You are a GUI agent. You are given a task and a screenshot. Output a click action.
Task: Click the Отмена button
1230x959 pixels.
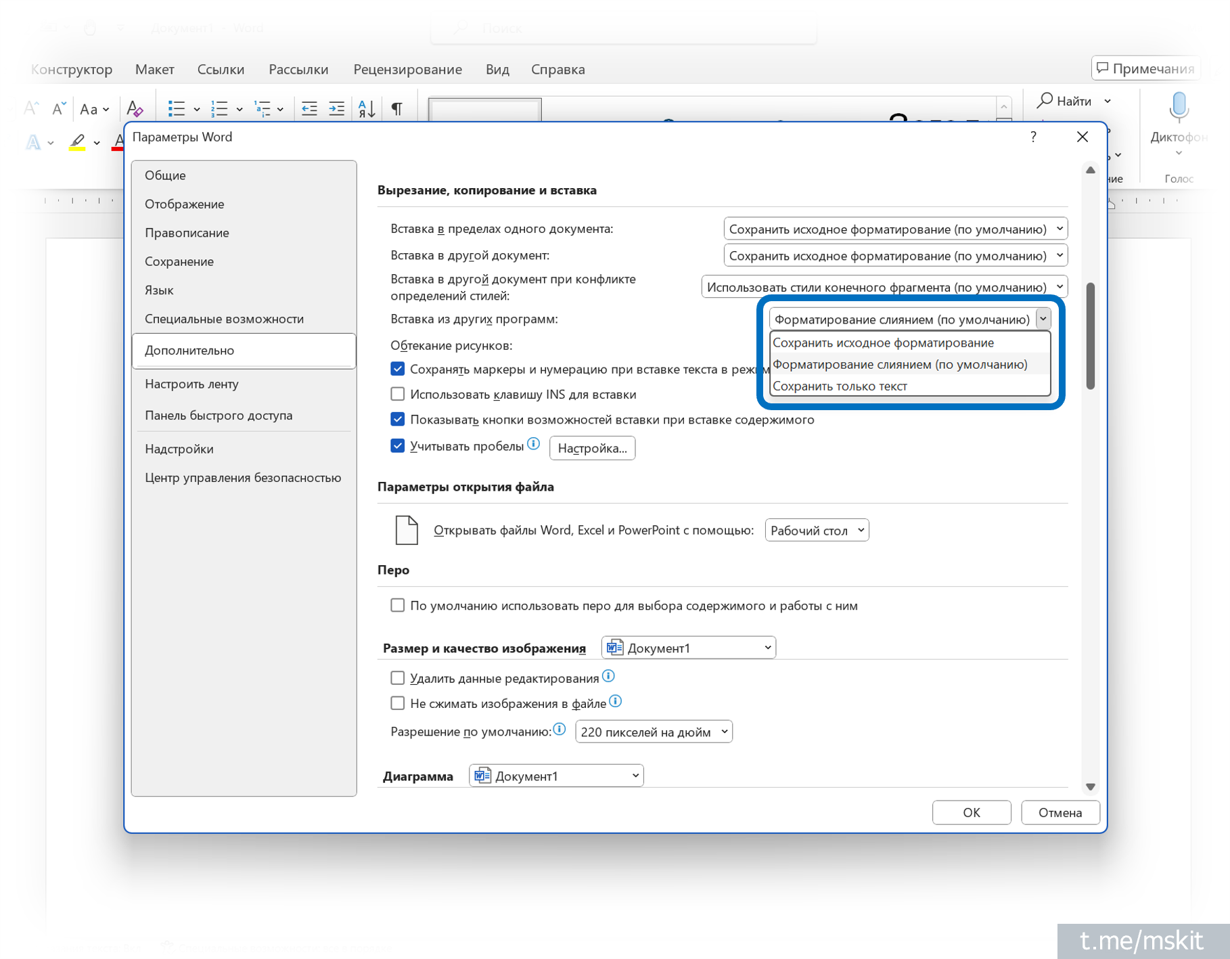pos(1060,812)
